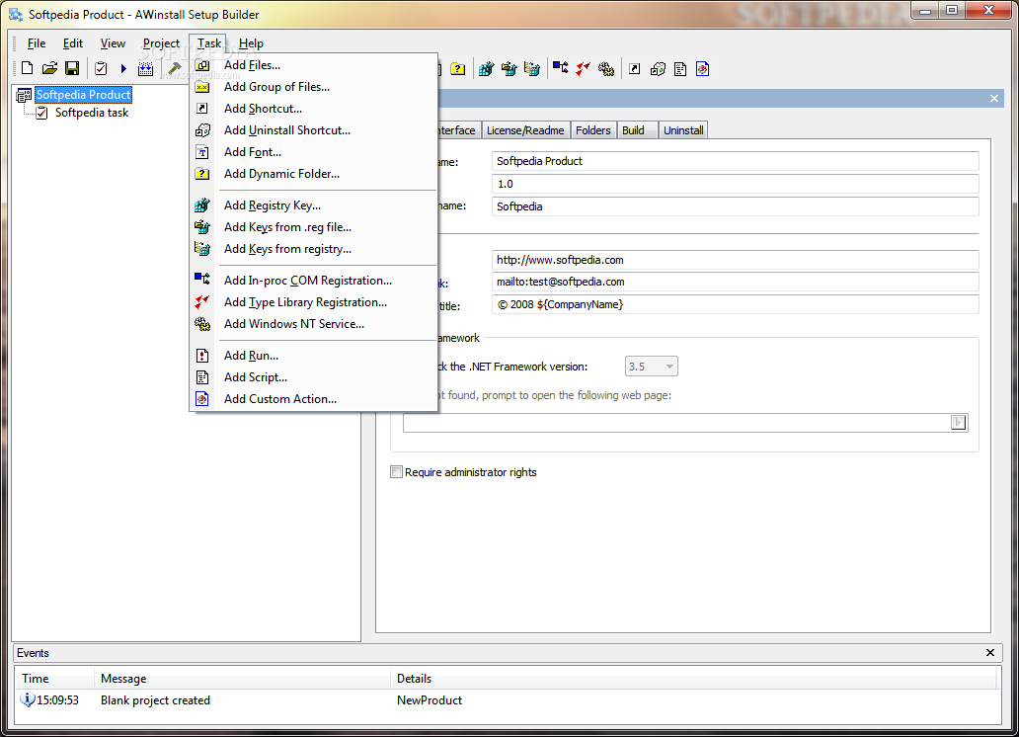The height and width of the screenshot is (737, 1019).
Task: Select Softpedia Product tree node
Action: click(83, 95)
